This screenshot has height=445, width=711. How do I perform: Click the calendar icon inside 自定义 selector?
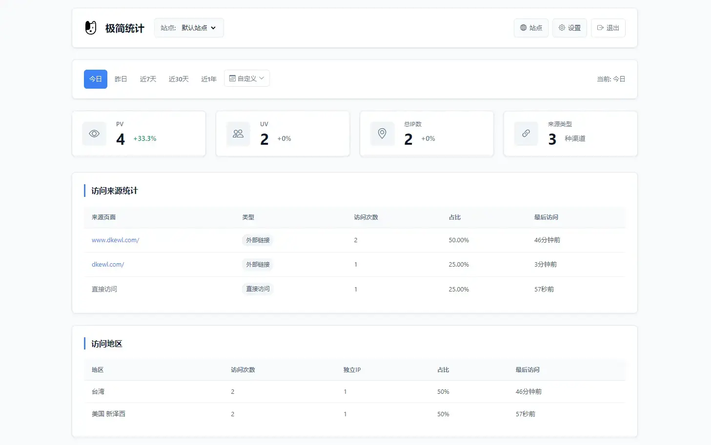click(233, 78)
